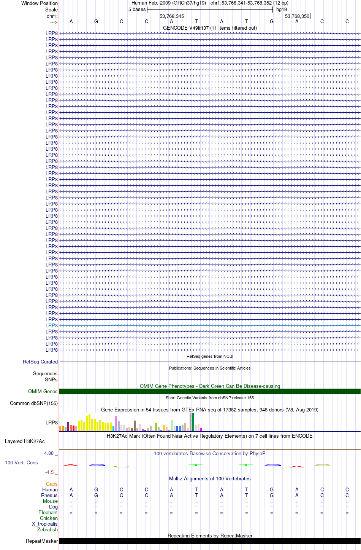Open the RefSeq Curated track label
The height and width of the screenshot is (550, 361).
coord(40,362)
